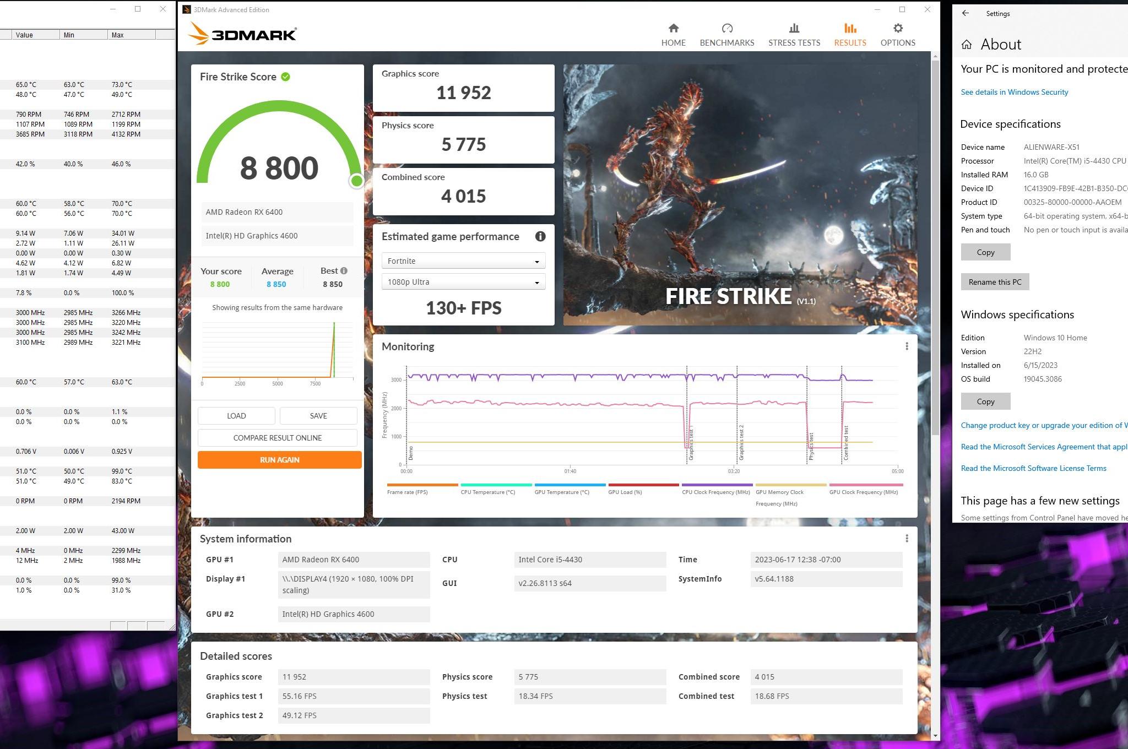The height and width of the screenshot is (749, 1128).
Task: Switch to the Benchmarks tab
Action: pos(726,35)
